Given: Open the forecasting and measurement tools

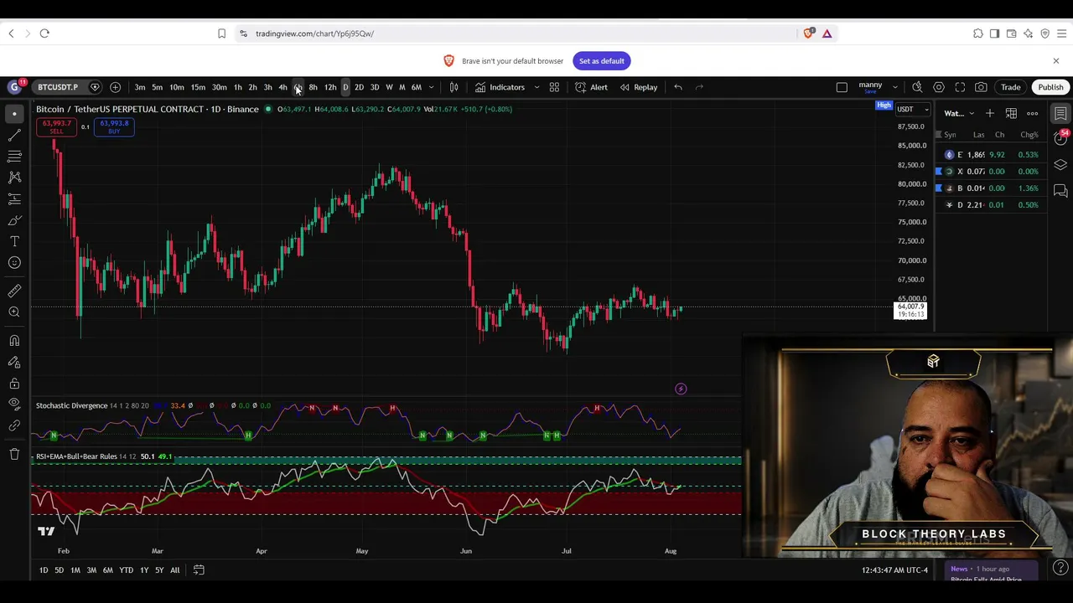Looking at the screenshot, I should (x=14, y=199).
